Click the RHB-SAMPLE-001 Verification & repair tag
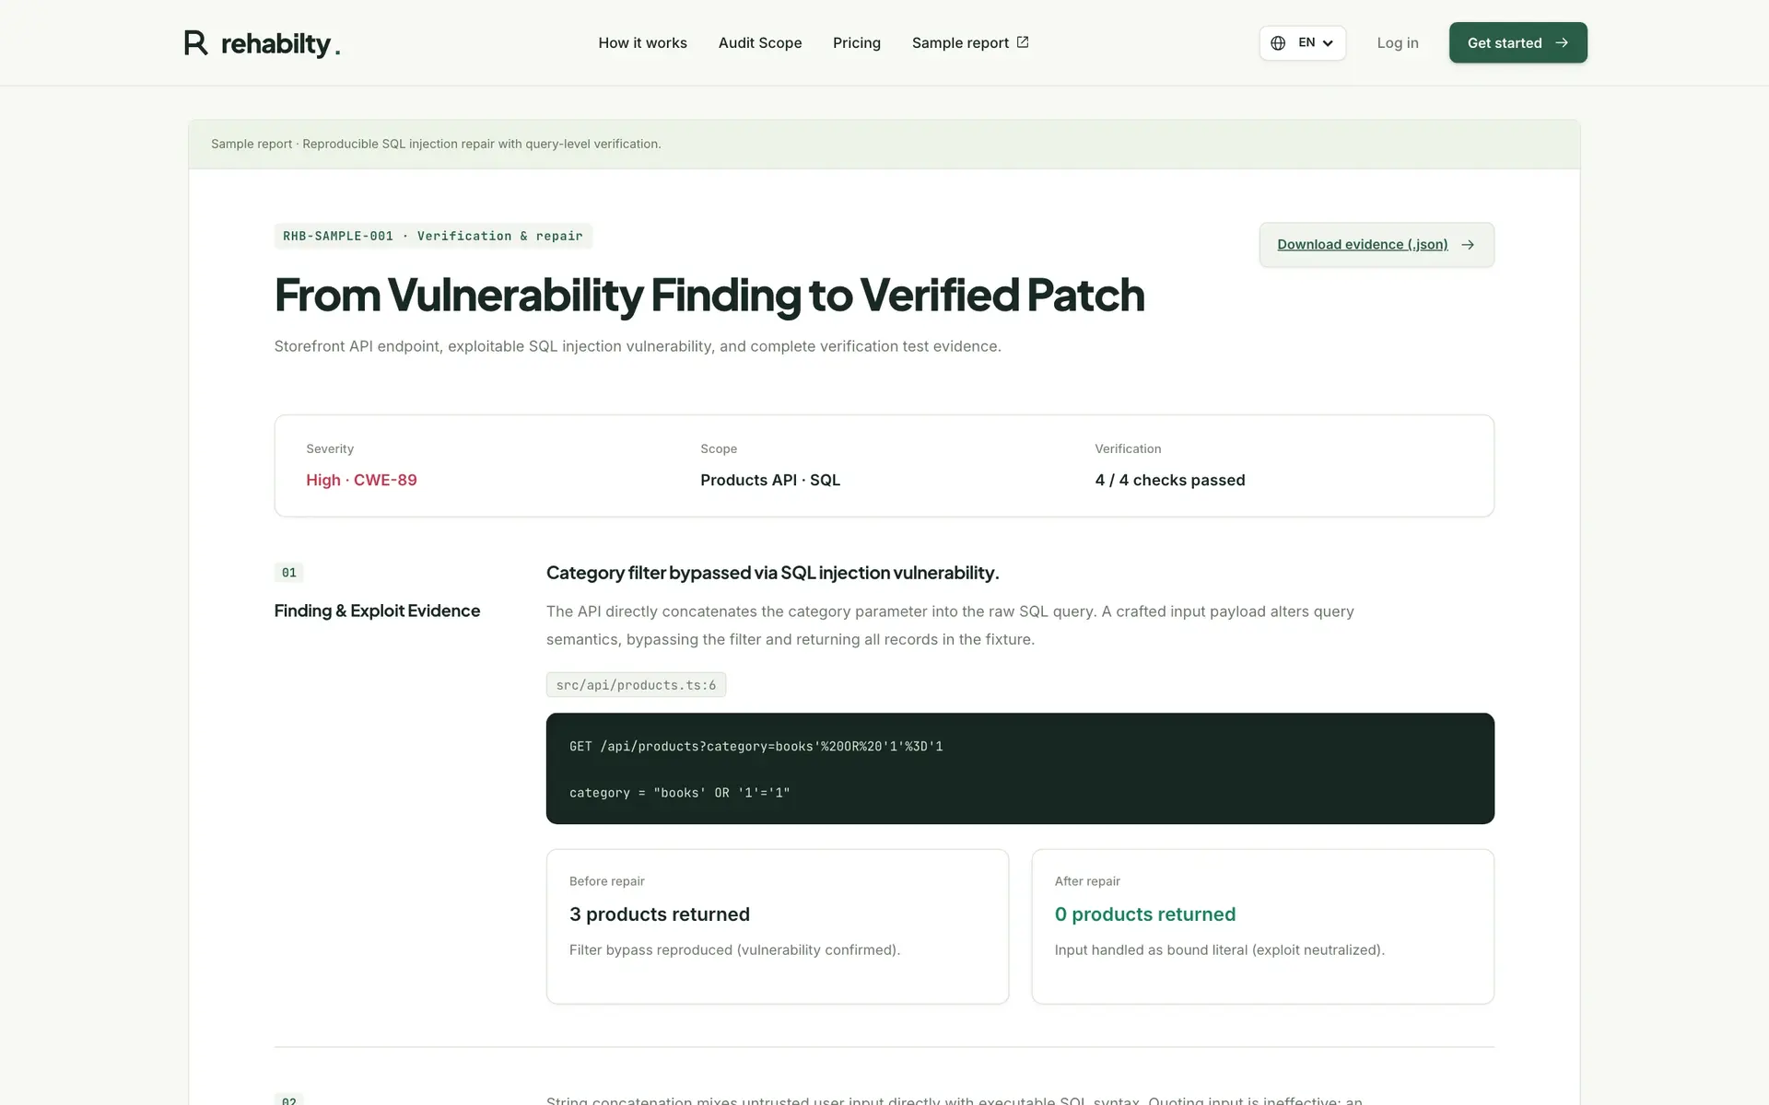Viewport: 1769px width, 1105px height. point(433,236)
